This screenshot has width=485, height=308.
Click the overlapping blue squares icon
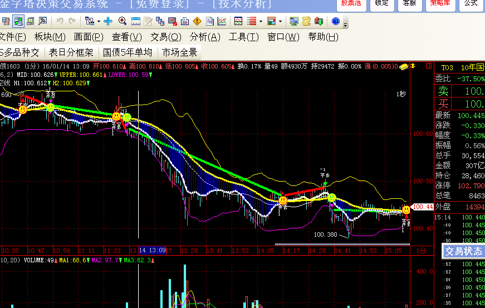pyautogui.click(x=160, y=21)
